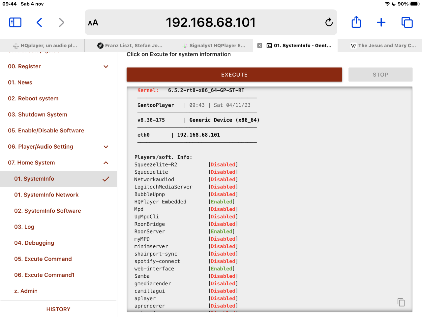The image size is (422, 317).
Task: Tap the address bar showing 192.168.68.101
Action: click(x=211, y=22)
